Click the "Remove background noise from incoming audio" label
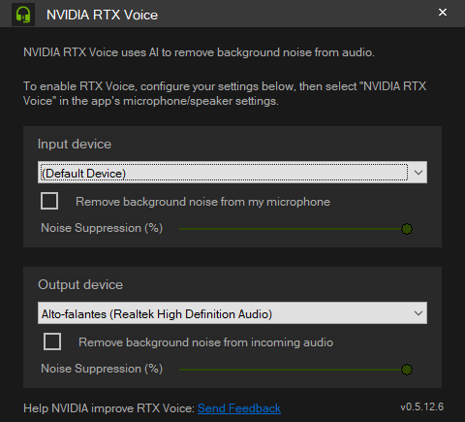The image size is (465, 422). pos(205,342)
